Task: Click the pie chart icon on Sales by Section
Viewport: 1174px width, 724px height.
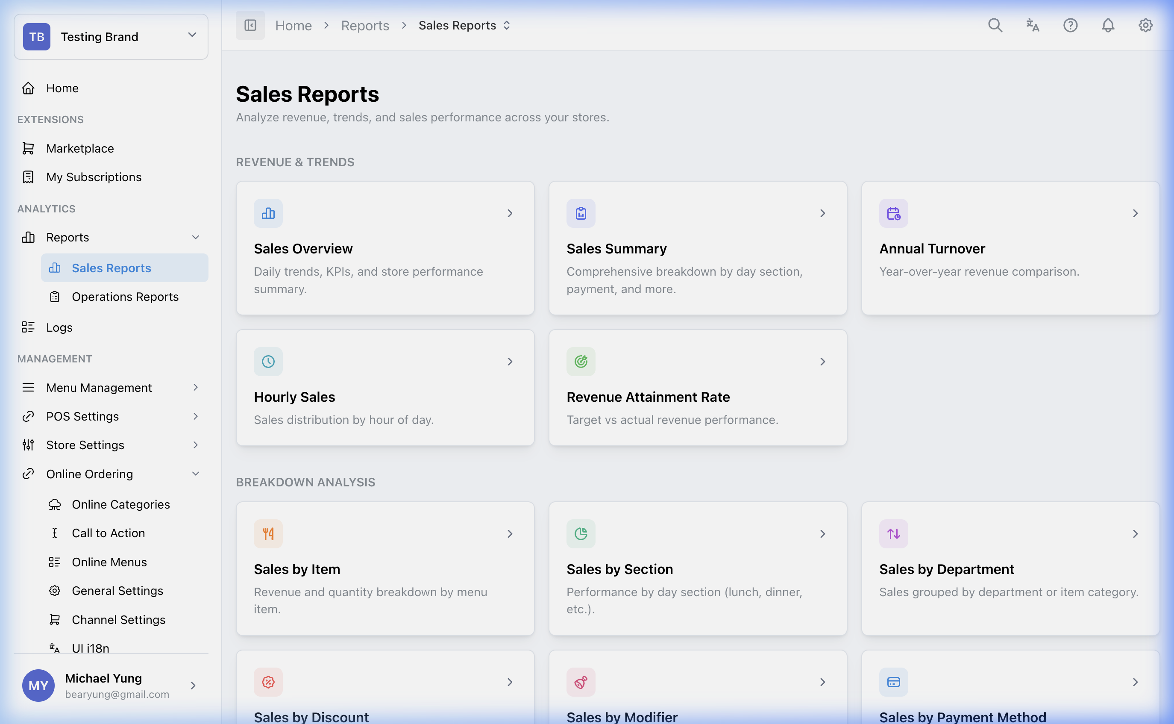Action: coord(581,533)
